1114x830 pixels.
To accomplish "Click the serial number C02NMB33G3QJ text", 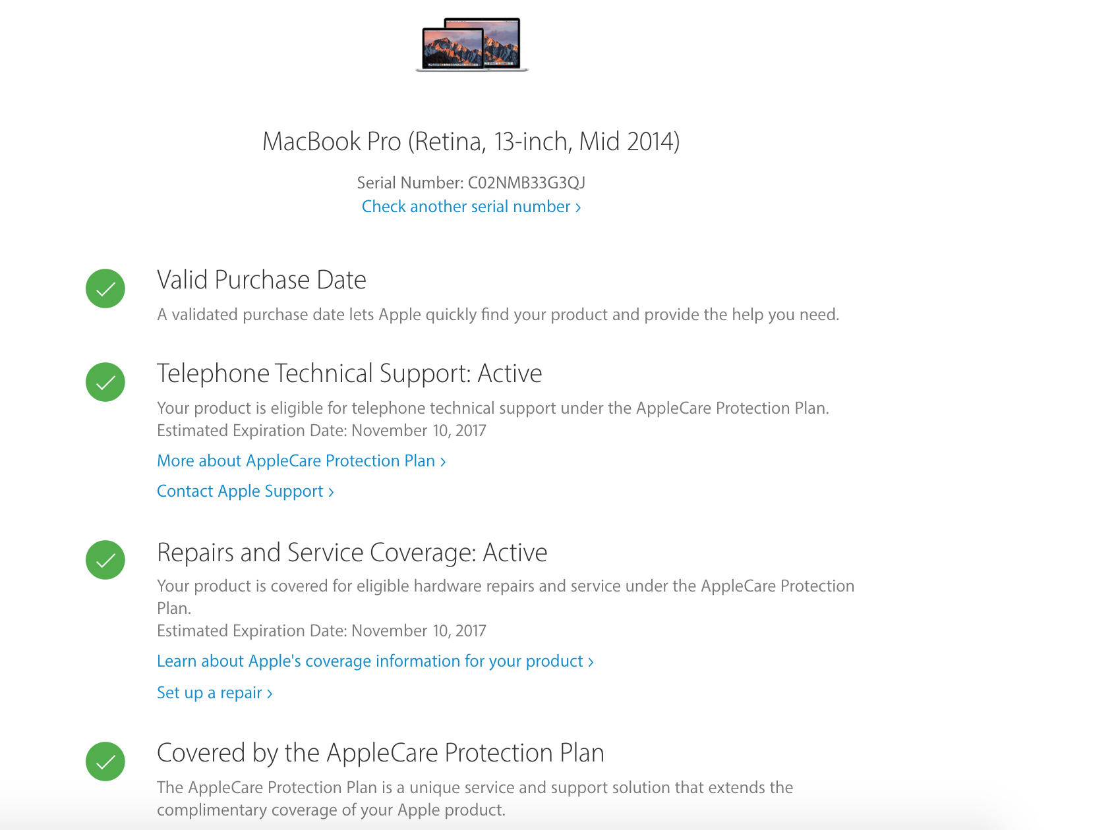I will tap(527, 183).
